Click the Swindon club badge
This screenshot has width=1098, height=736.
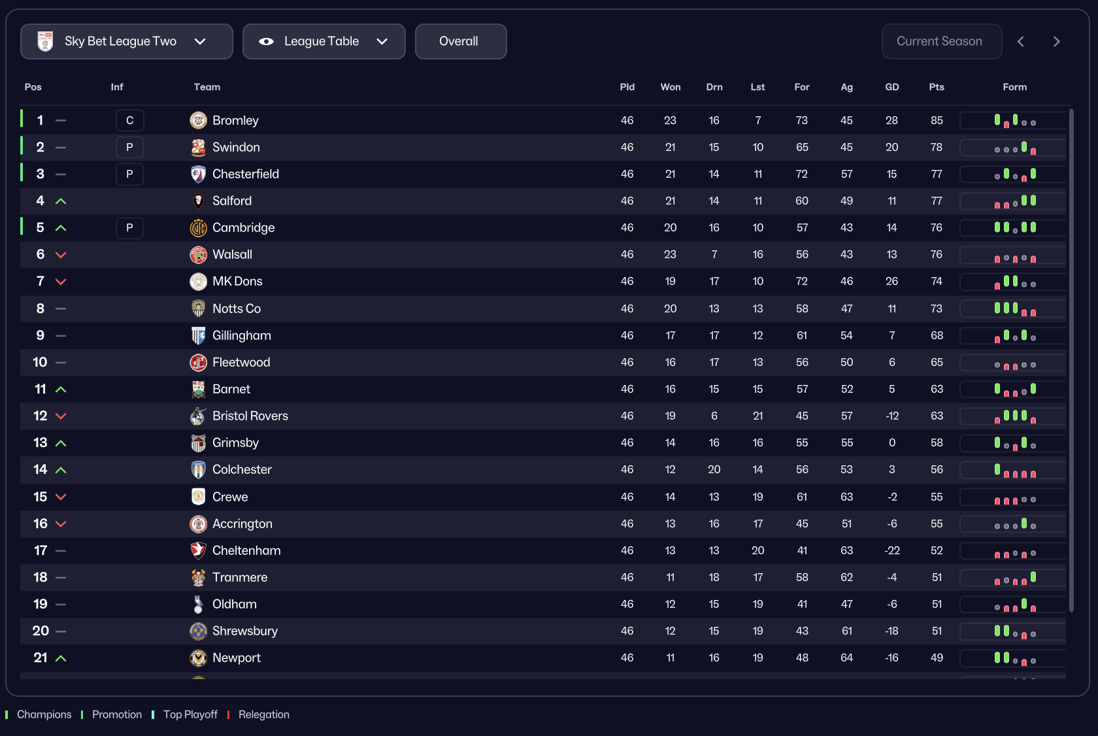198,147
